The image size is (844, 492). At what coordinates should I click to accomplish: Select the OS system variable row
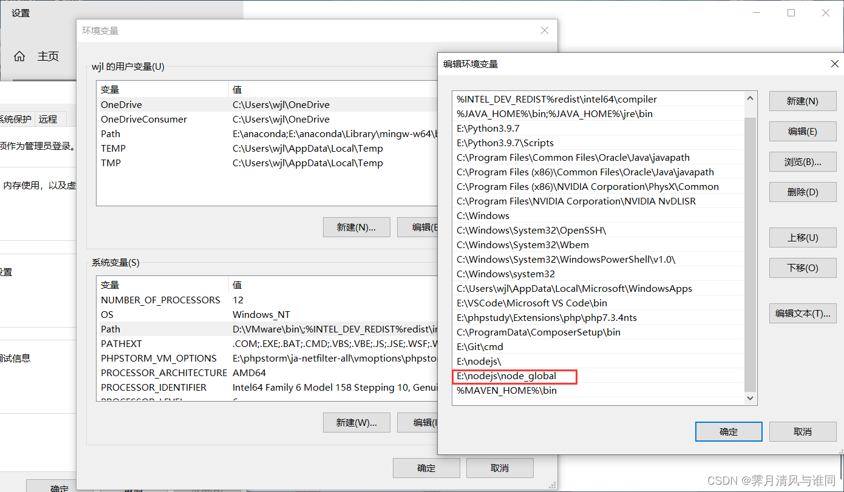pos(267,315)
